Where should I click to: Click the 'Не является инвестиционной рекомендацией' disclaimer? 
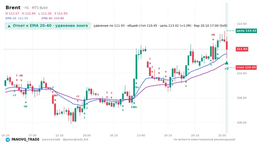(204, 140)
